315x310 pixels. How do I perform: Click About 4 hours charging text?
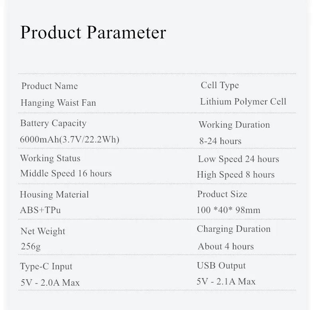pyautogui.click(x=226, y=247)
